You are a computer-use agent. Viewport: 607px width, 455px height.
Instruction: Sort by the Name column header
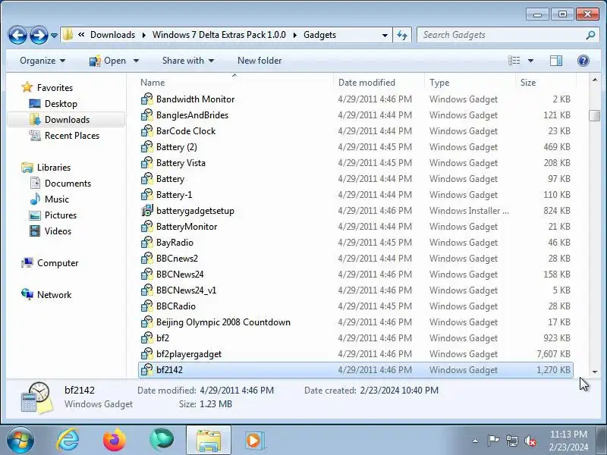235,83
